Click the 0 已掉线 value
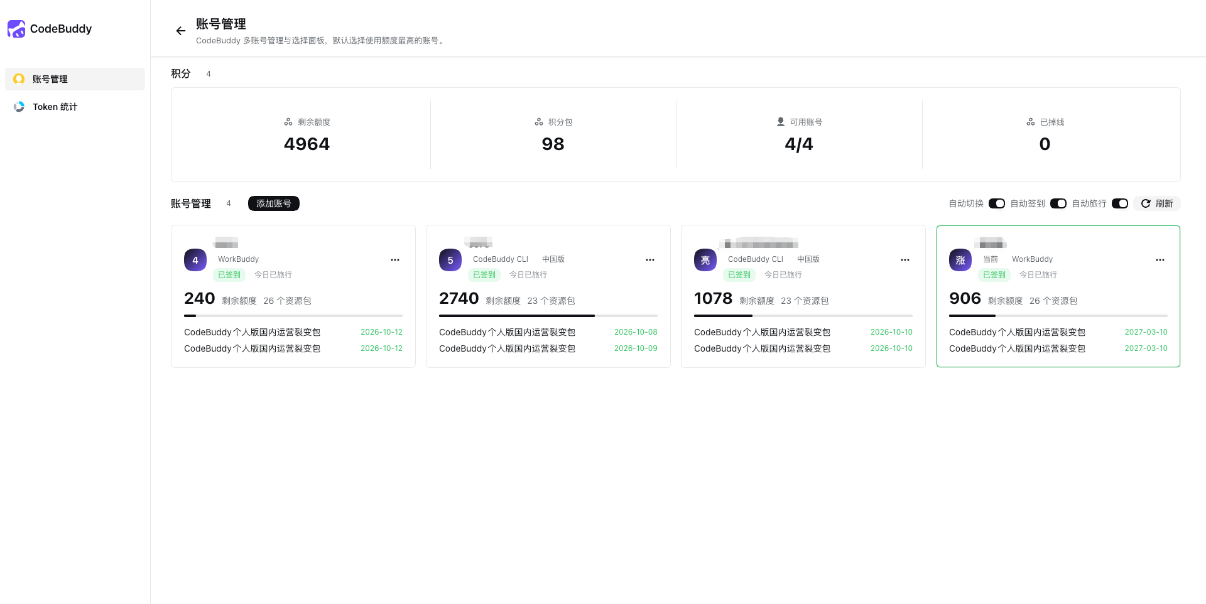This screenshot has height=604, width=1206. tap(1045, 144)
